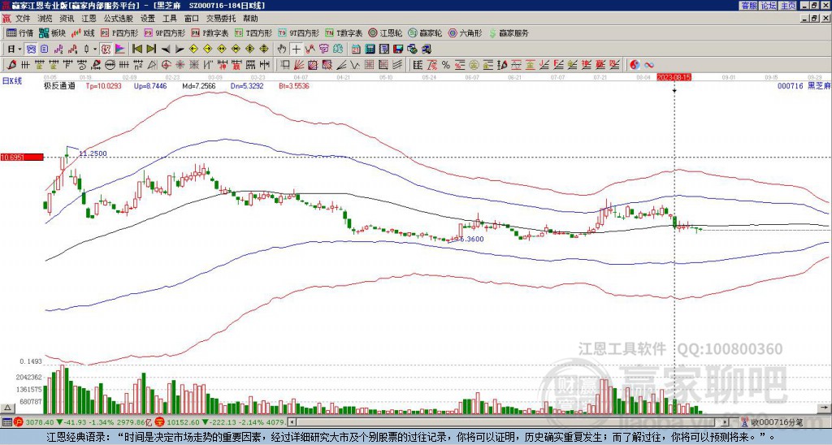Click the 论坛 forum link
The image size is (832, 445).
[x=768, y=5]
